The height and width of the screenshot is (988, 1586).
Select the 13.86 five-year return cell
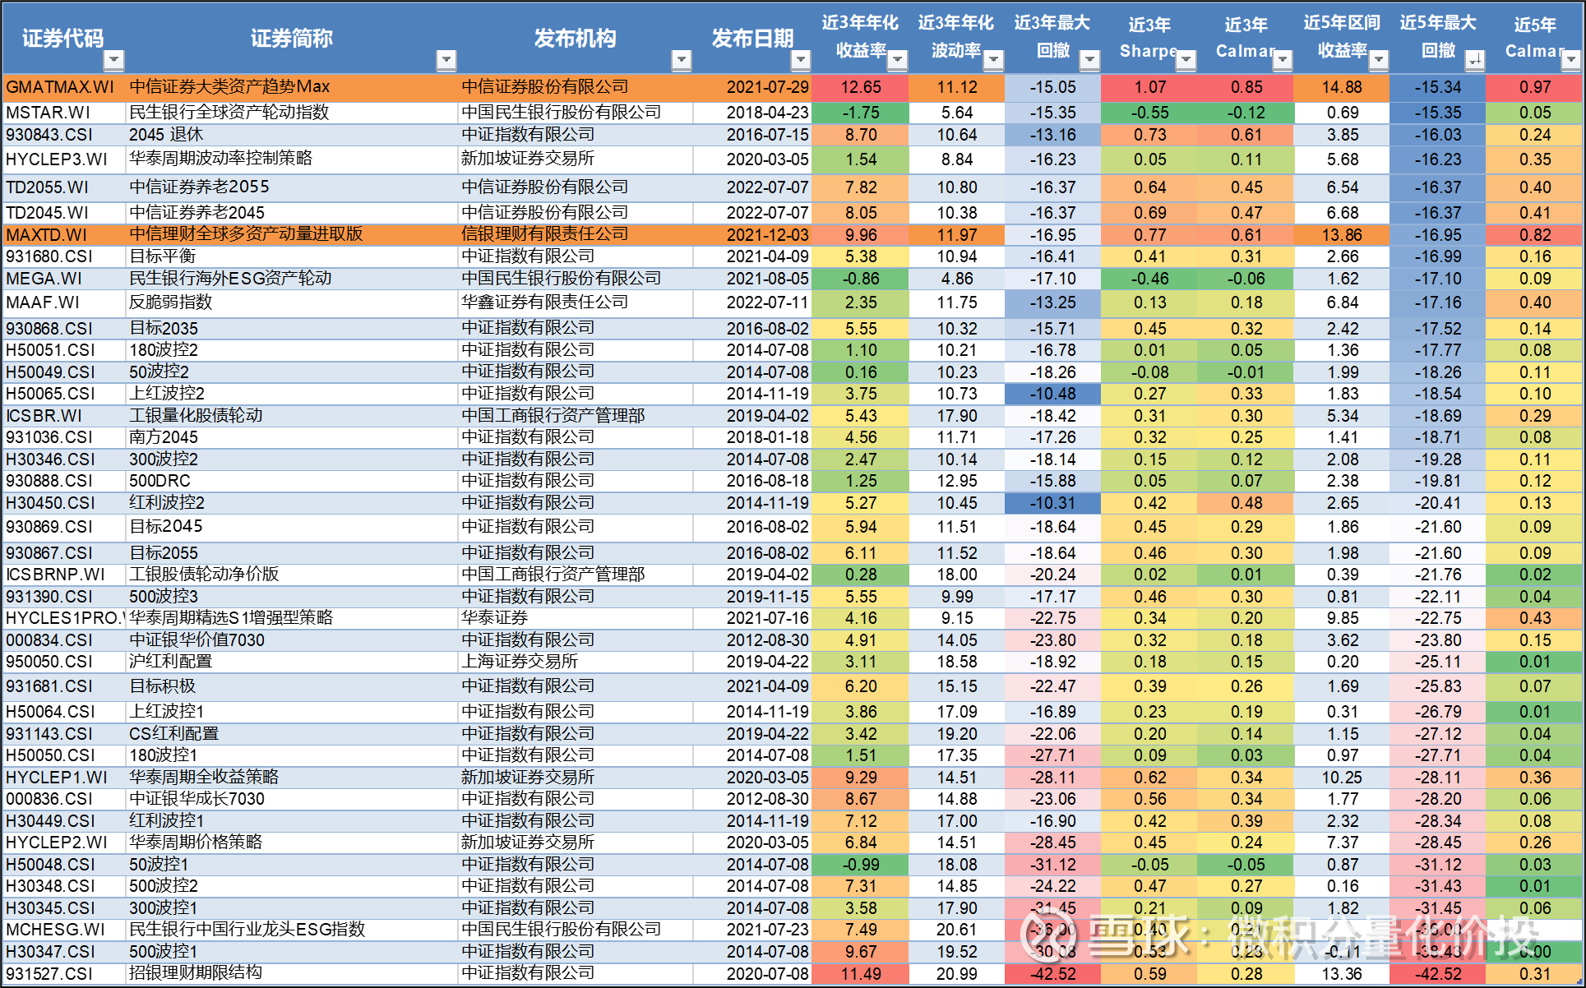1342,235
